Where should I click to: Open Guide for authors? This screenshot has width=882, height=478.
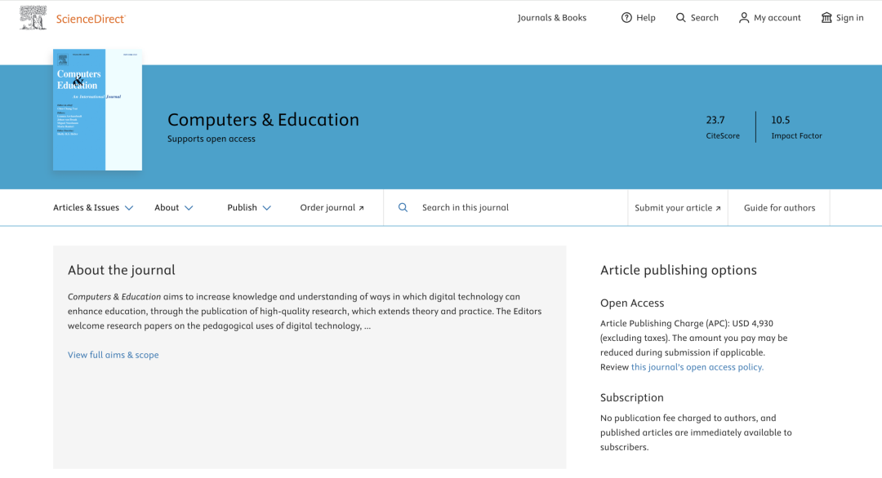tap(779, 208)
